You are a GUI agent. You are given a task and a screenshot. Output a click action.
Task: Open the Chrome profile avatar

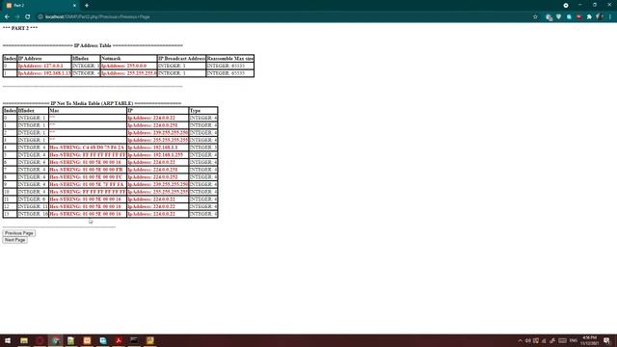click(x=600, y=17)
